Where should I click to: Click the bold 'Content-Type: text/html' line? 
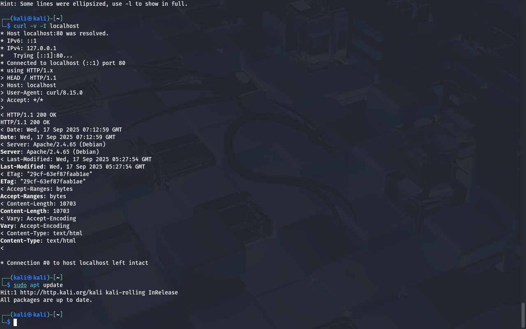point(38,241)
